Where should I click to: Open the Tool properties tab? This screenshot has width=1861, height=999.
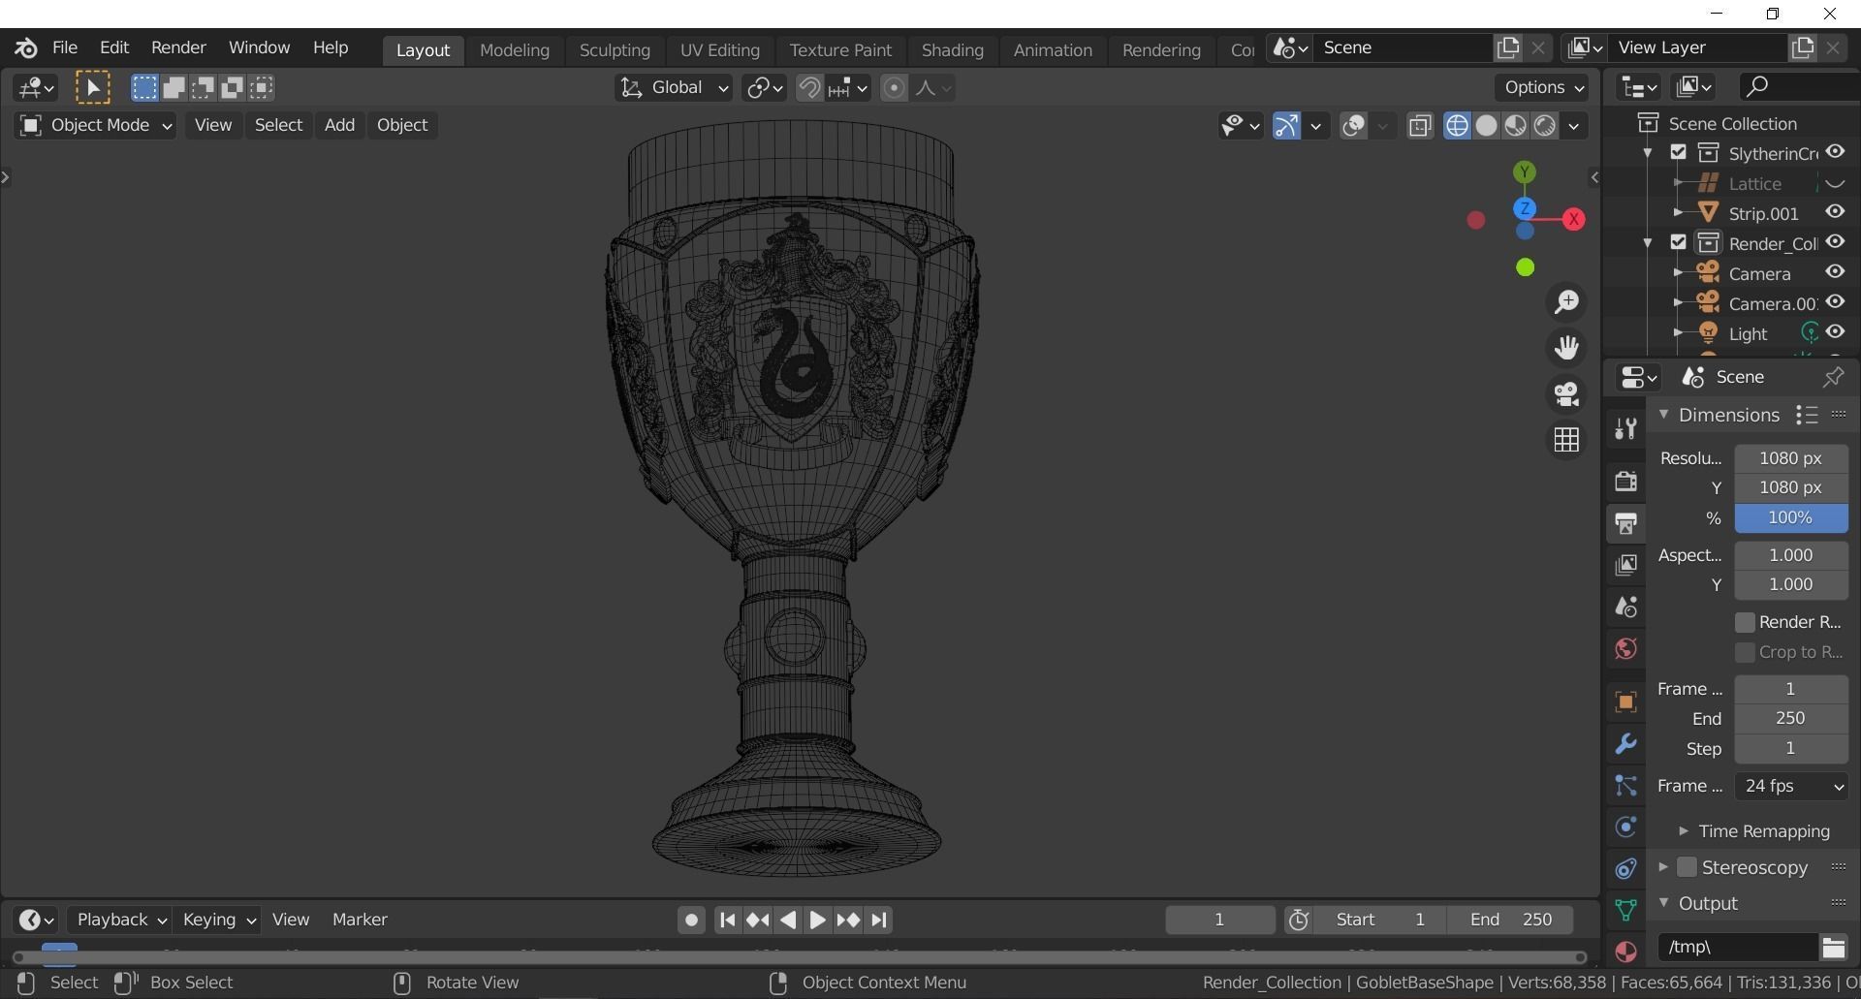point(1625,427)
